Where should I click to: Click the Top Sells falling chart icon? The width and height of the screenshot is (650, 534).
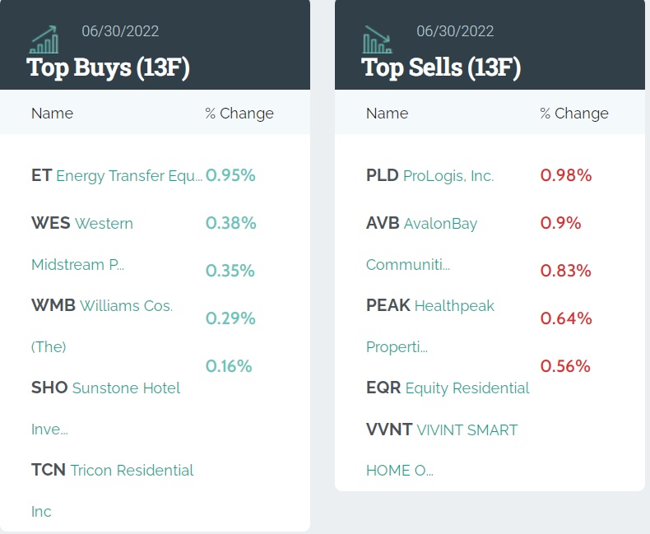[378, 39]
